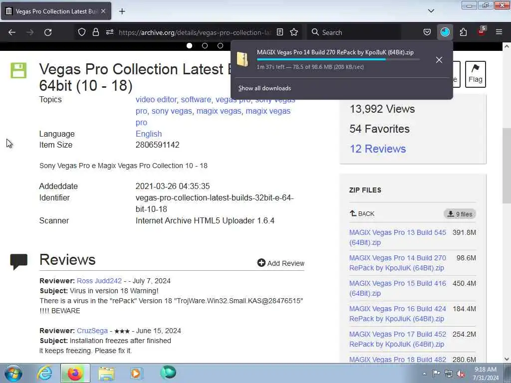Open the downloading zip file folder icon
511x383 pixels.
(243, 59)
